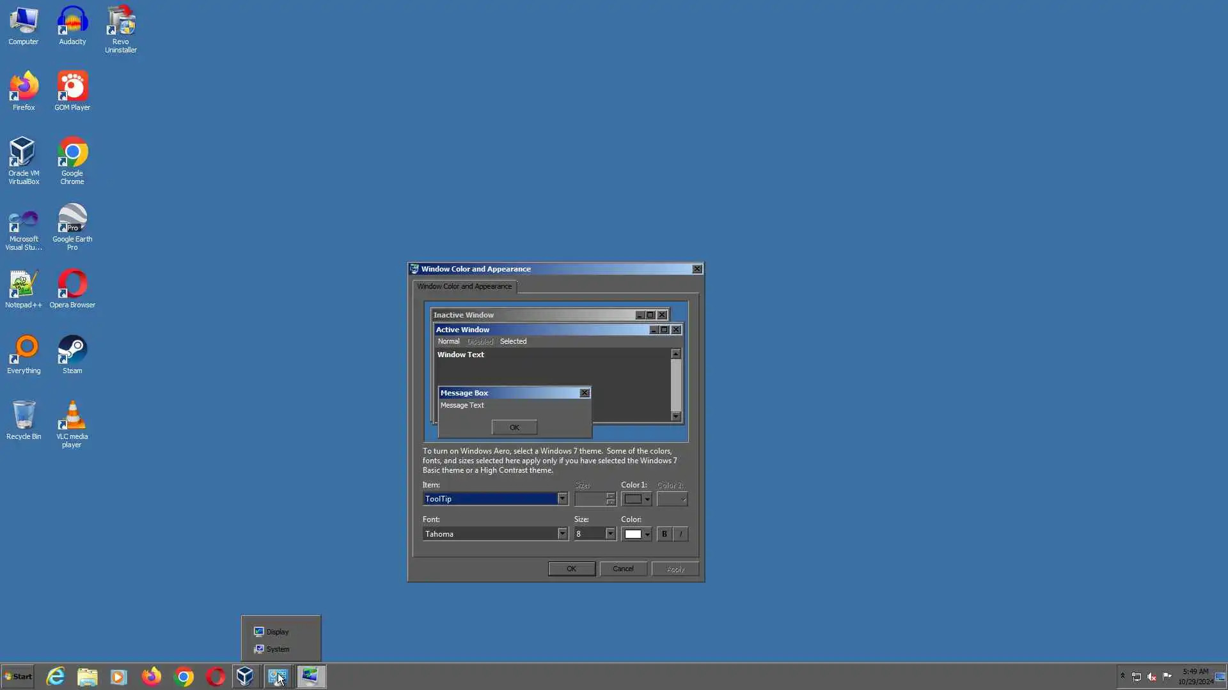Open the Start menu button
Screen dimensions: 1228x690
pyautogui.click(x=18, y=677)
